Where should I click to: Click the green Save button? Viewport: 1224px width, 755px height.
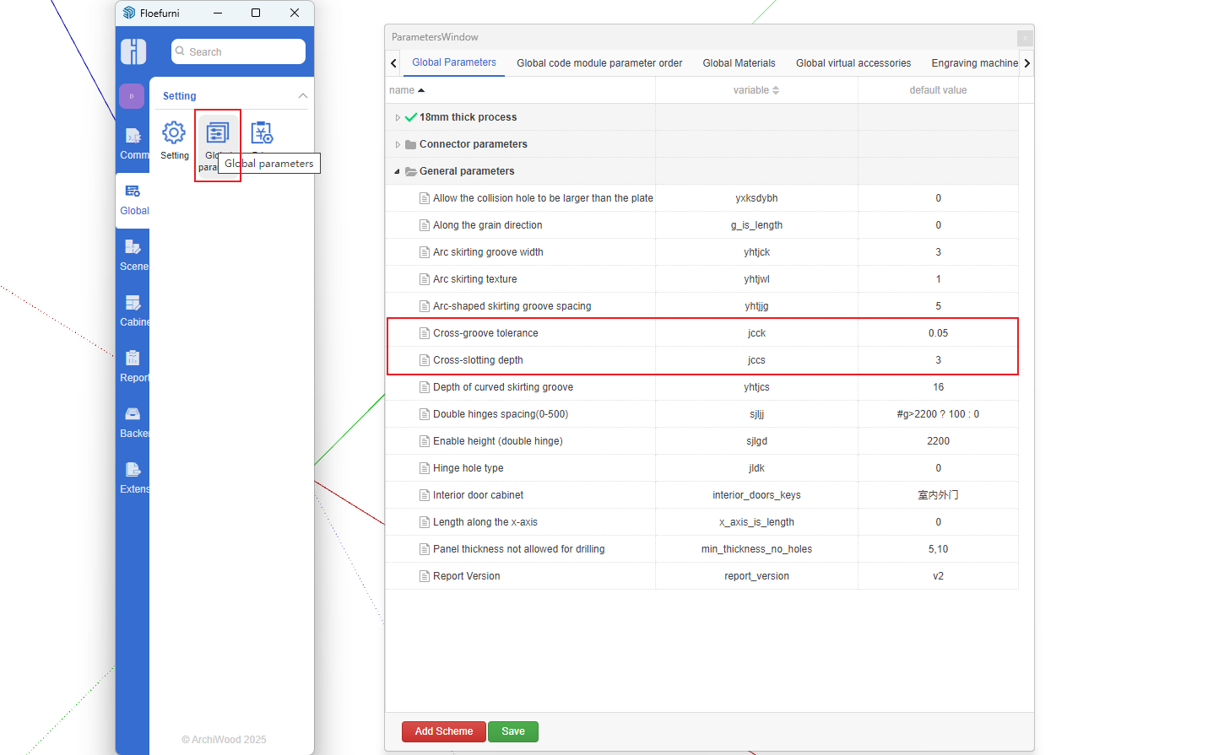pyautogui.click(x=512, y=731)
